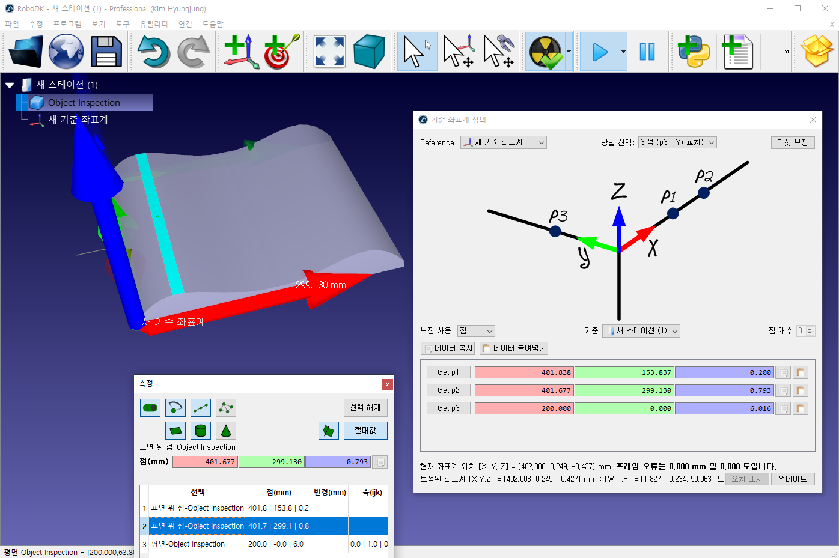The image size is (839, 558).
Task: Click the Get p2 button
Action: (448, 390)
